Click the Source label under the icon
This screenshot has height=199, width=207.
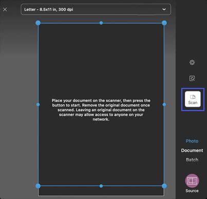click(x=192, y=191)
